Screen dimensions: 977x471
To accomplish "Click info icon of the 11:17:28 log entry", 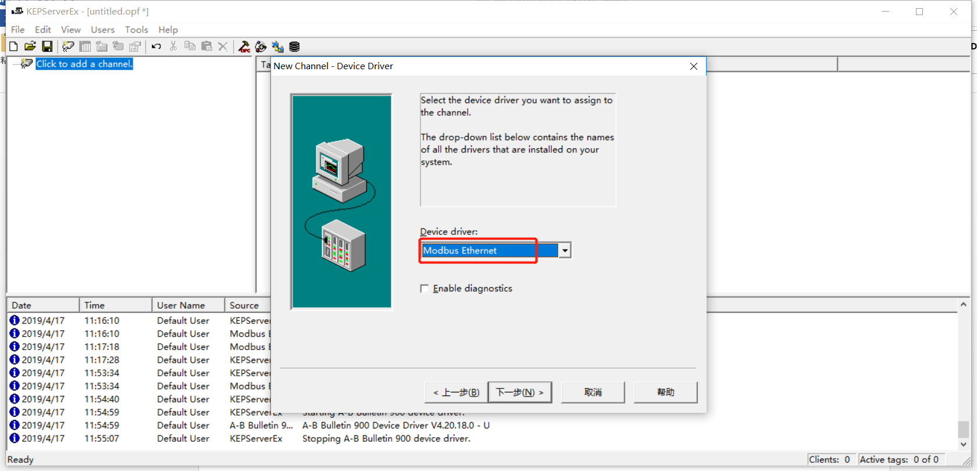I will [15, 360].
